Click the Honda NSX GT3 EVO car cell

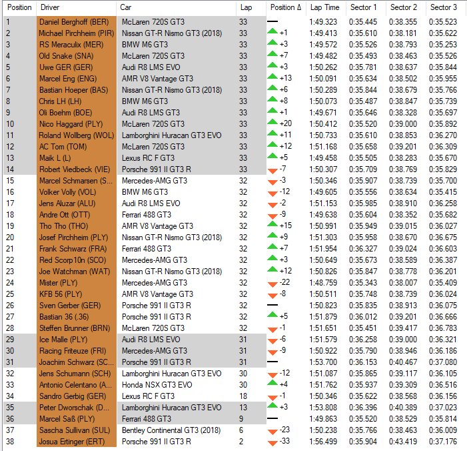[x=157, y=385]
